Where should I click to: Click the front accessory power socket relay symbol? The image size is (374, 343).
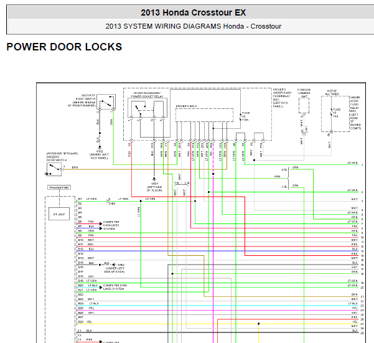click(x=147, y=108)
